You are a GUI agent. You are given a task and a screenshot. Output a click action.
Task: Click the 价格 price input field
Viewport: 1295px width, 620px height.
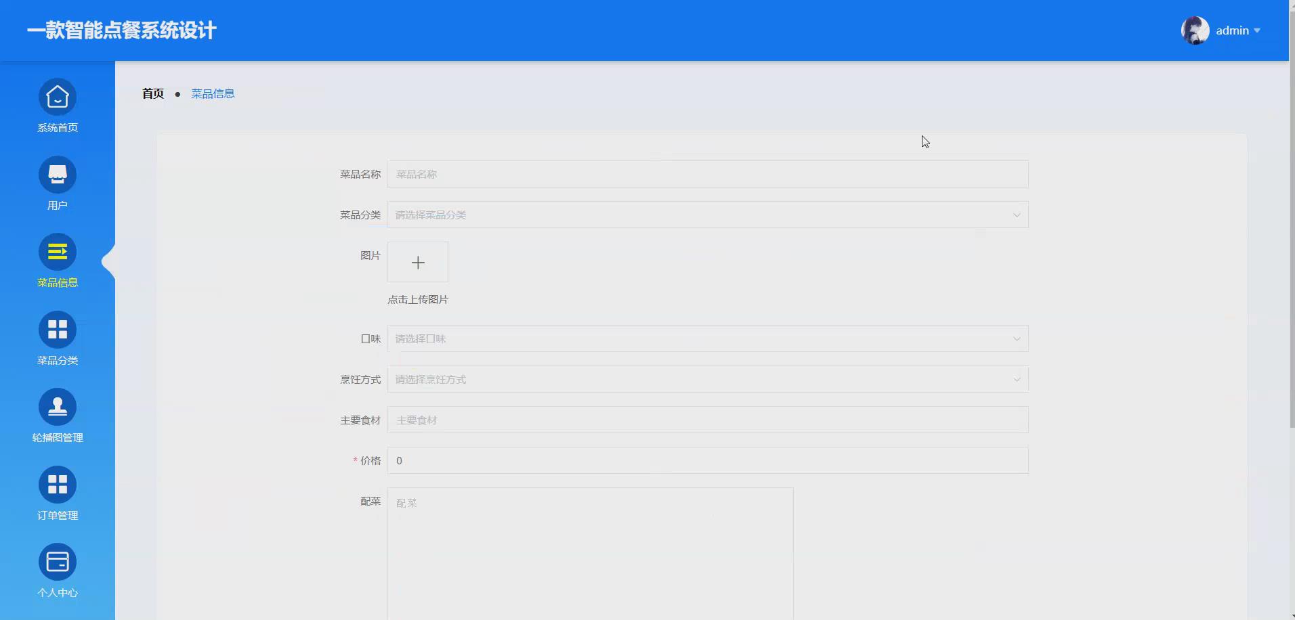(706, 460)
